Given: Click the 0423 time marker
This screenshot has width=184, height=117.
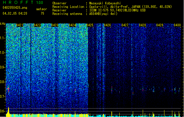Looking at the screenshot, I should [x=55, y=25].
